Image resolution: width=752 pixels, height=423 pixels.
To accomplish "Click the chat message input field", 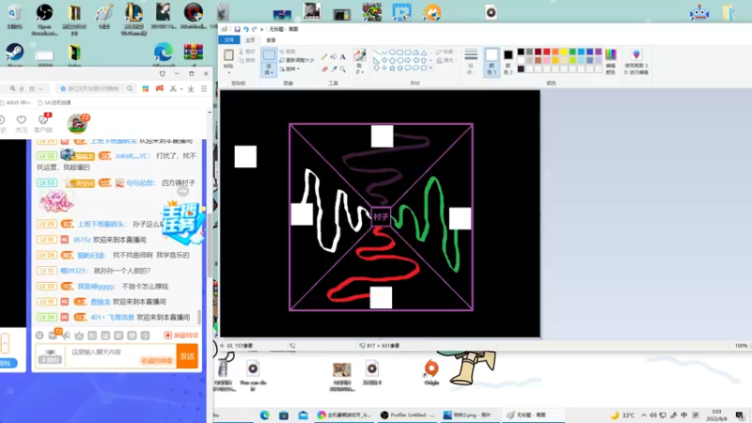I will pos(121,356).
